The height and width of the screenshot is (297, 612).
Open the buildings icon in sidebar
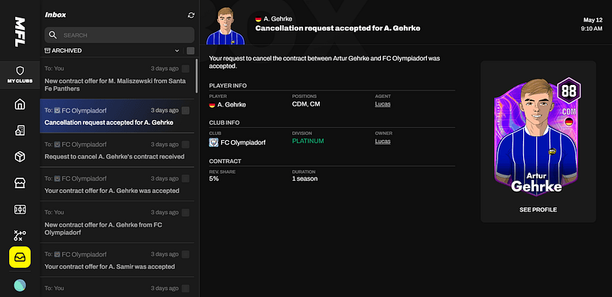pos(20,131)
